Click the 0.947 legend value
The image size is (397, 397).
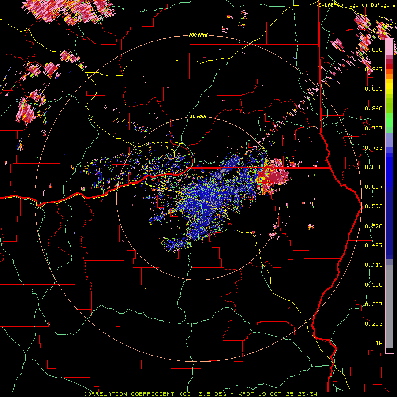click(x=374, y=69)
